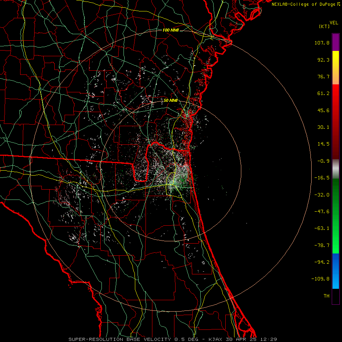Click the gray near-zero segment of the color bar
Viewport: 342px width, 342px height.
pos(336,169)
